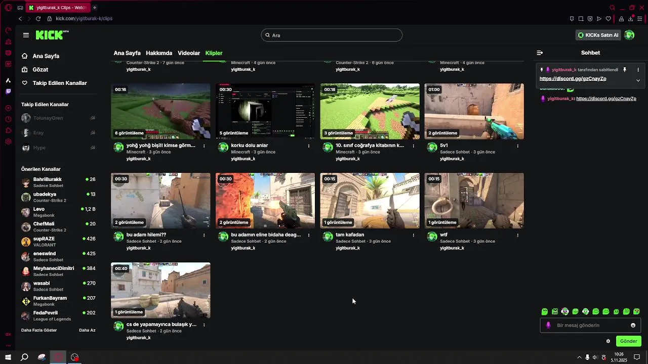Switch to Ana Sayfa channel tab
Screen dimensions: 648x364
pyautogui.click(x=127, y=53)
